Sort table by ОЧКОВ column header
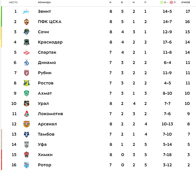This screenshot has width=196, height=172. click(185, 2)
